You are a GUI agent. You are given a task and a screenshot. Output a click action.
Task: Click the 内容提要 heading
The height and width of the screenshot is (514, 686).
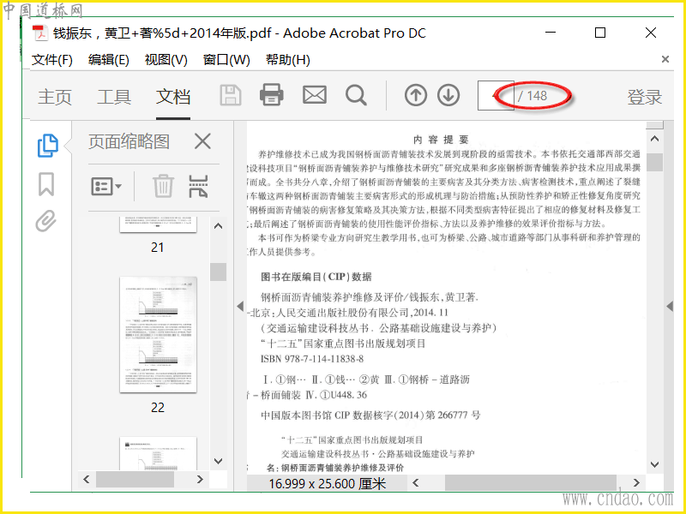(441, 140)
